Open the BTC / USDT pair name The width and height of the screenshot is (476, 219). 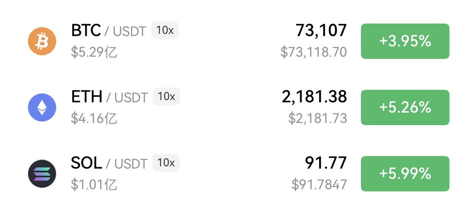[x=108, y=31]
